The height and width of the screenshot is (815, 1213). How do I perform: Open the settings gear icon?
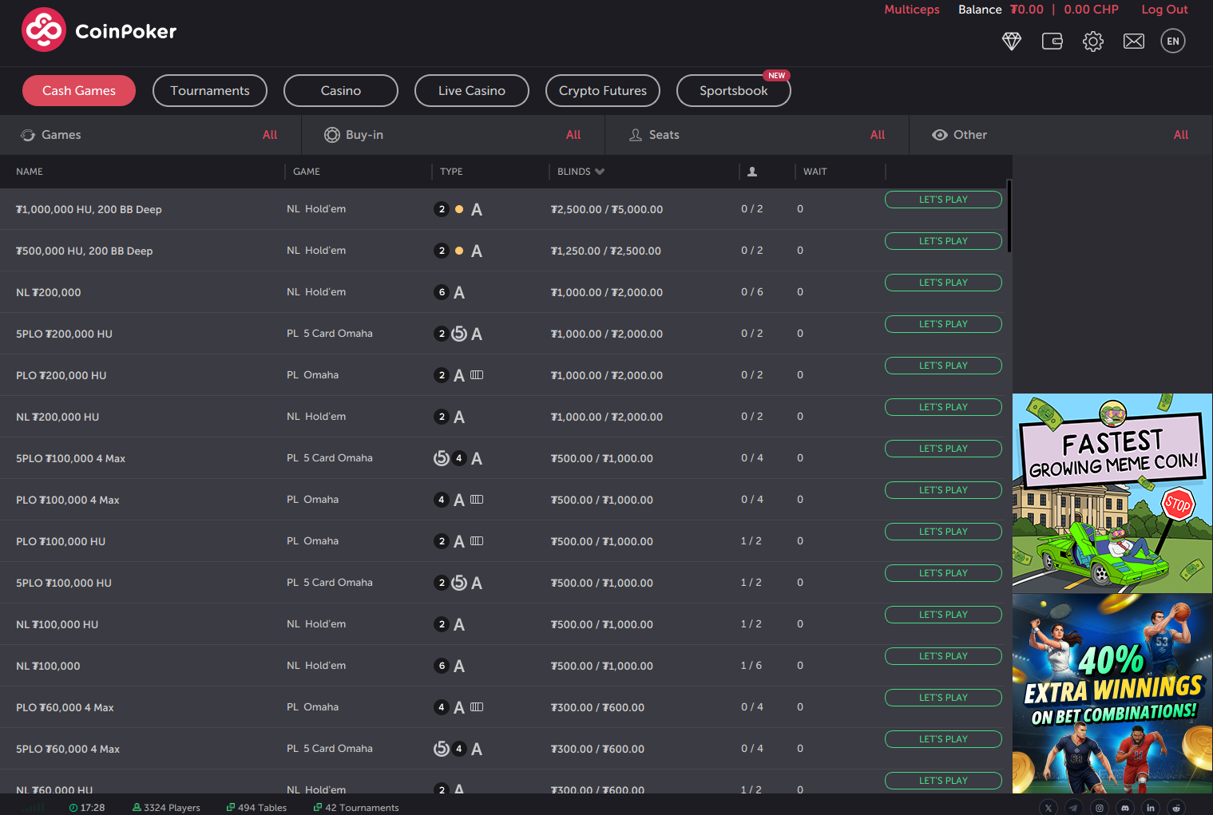[x=1093, y=42]
